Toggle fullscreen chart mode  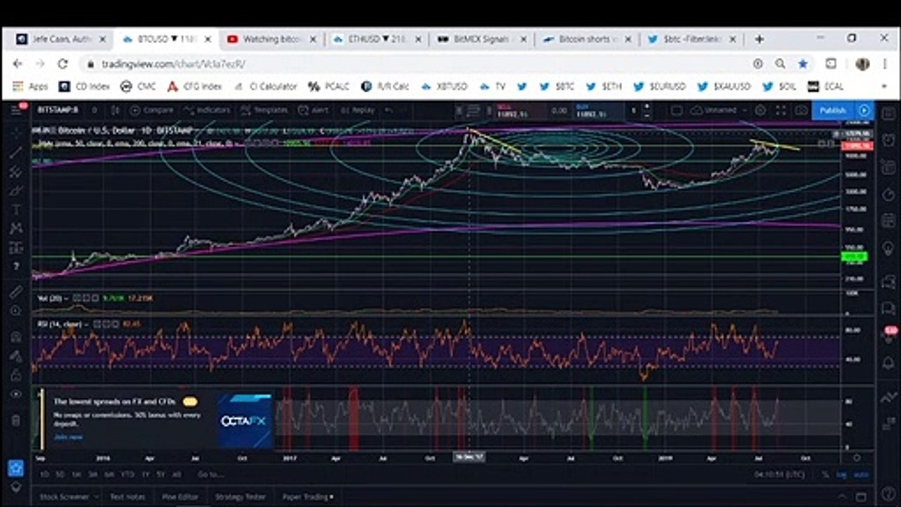coord(781,111)
